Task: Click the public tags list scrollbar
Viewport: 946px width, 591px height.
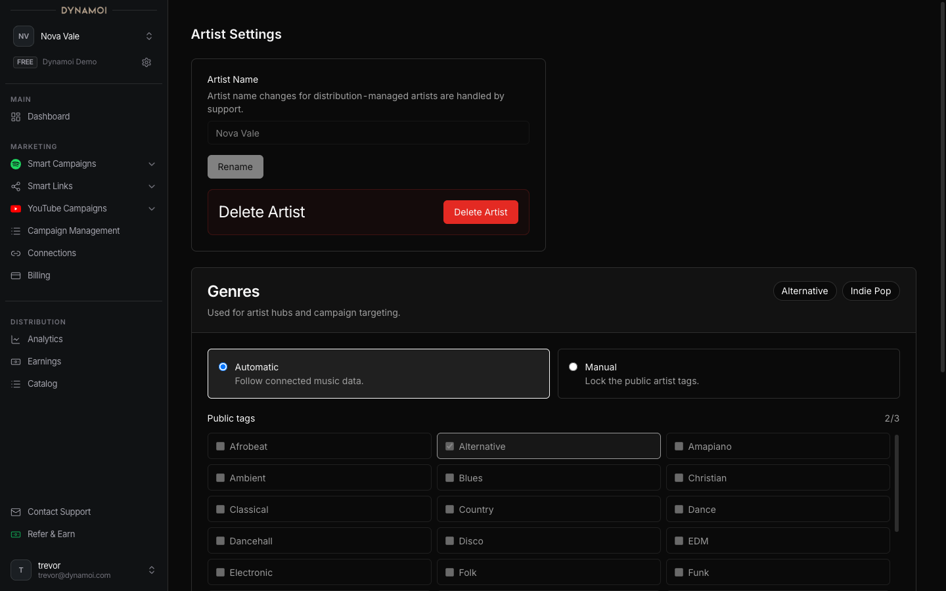Action: (x=897, y=483)
